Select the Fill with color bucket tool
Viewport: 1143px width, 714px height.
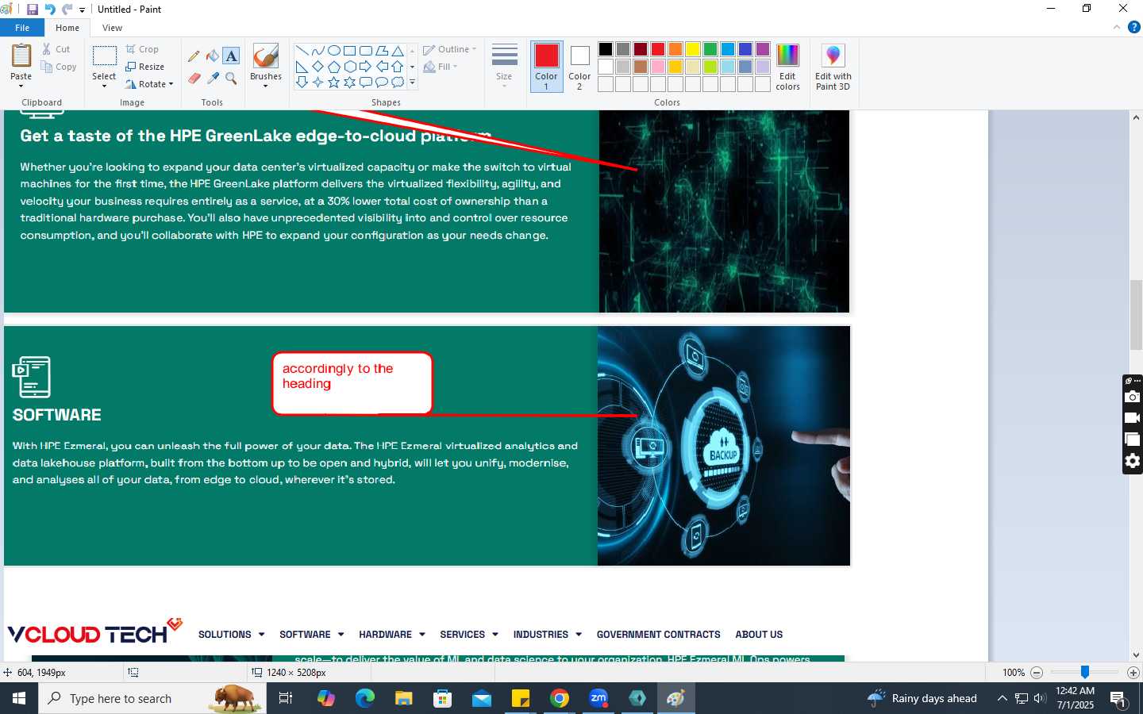[212, 56]
